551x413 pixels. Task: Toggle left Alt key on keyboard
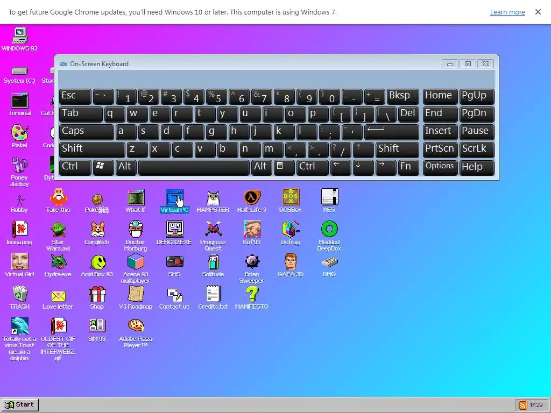pos(126,167)
